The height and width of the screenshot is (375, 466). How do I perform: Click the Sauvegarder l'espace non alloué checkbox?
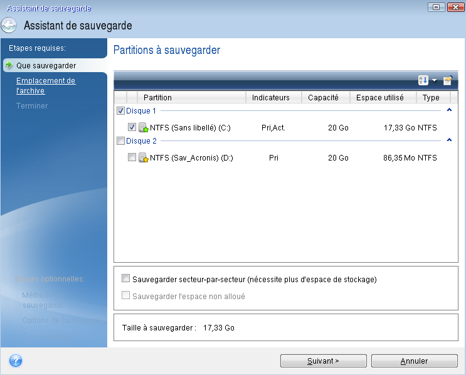(125, 295)
